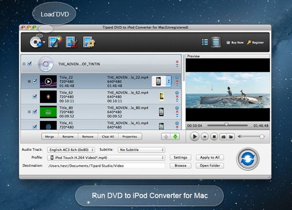This screenshot has height=210, width=292.
Task: Adjust the volume slider
Action: tap(254, 137)
